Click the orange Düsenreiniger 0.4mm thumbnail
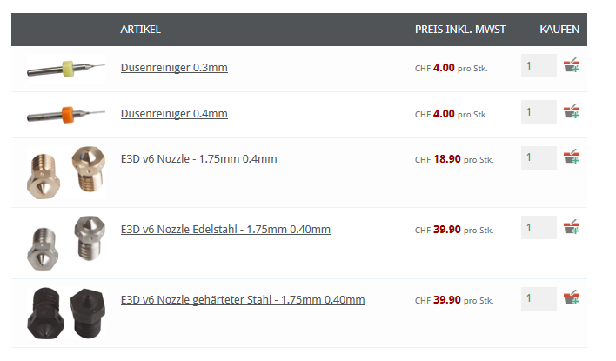The width and height of the screenshot is (616, 361). (x=66, y=115)
